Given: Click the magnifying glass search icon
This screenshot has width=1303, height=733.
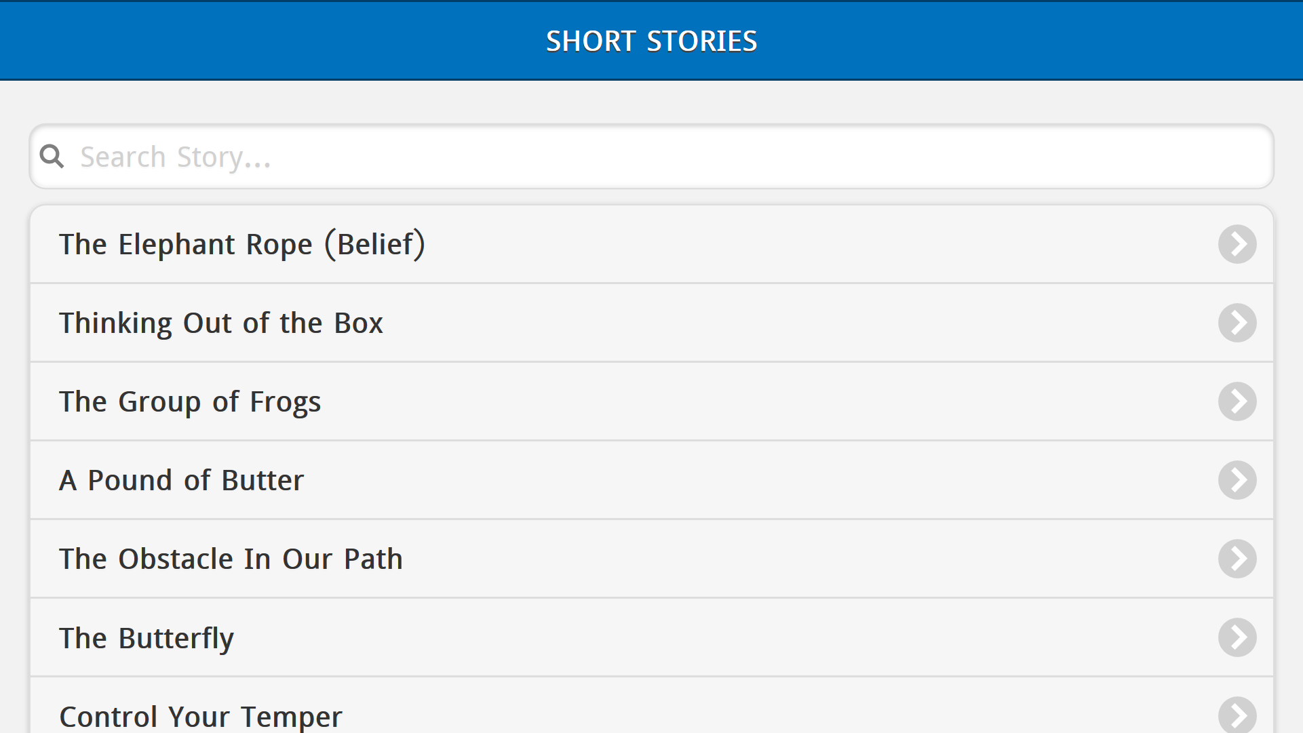Looking at the screenshot, I should click(x=52, y=157).
